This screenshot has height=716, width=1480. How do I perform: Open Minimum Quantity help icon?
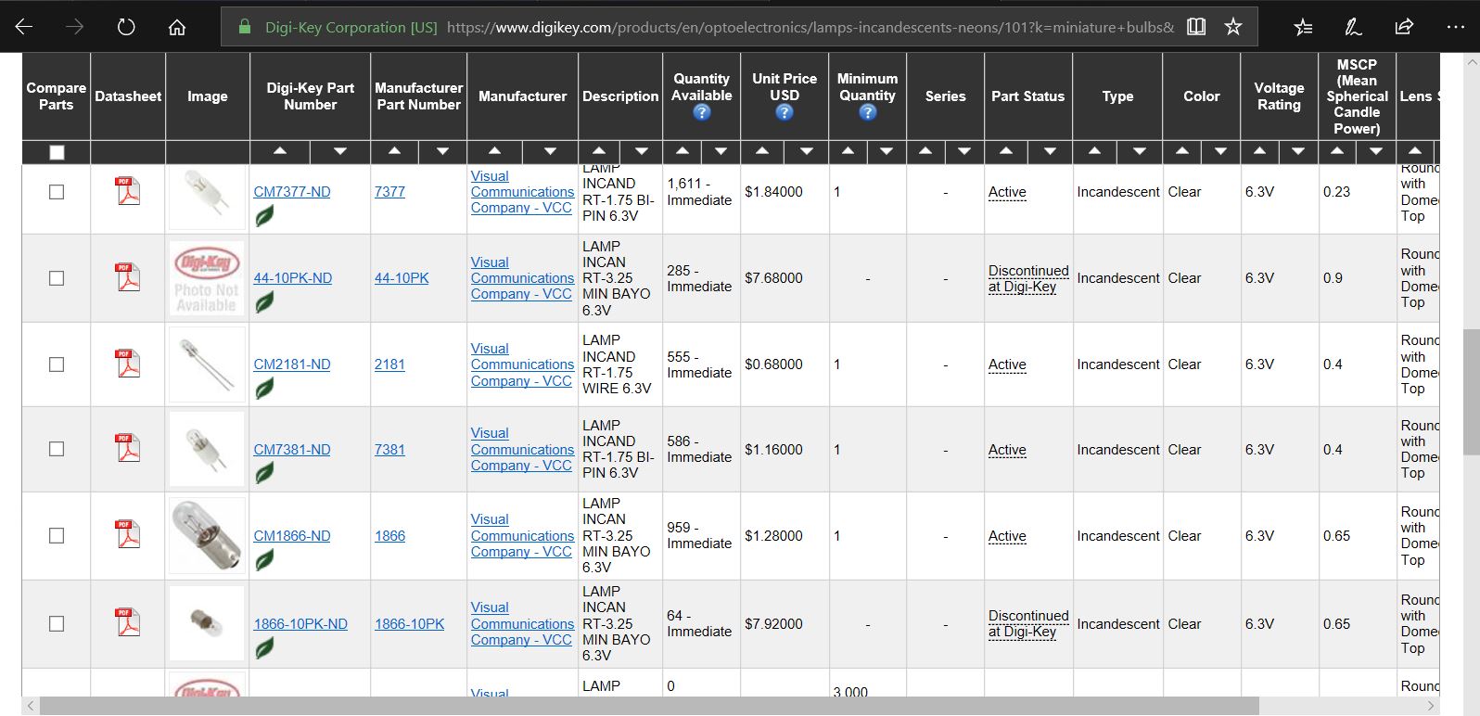coord(868,112)
